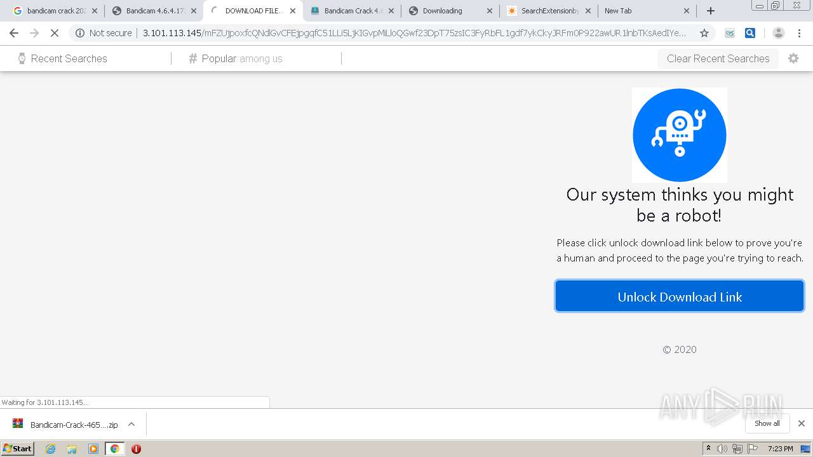This screenshot has width=813, height=457.
Task: Open the blue search extension icon
Action: [750, 33]
